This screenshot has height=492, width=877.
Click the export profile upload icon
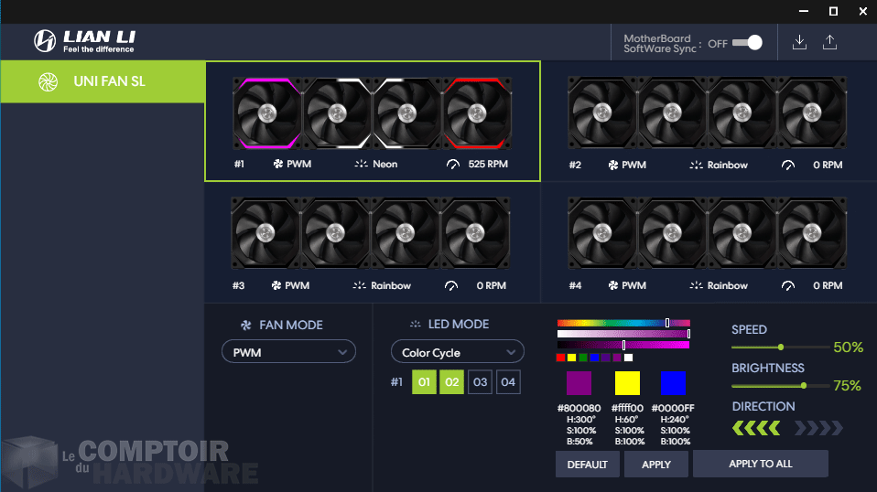point(829,42)
